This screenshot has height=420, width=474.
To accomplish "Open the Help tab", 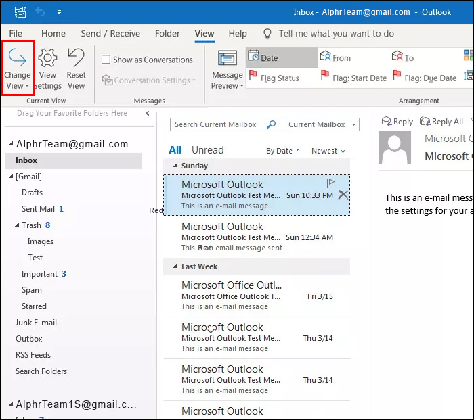I will click(x=238, y=33).
